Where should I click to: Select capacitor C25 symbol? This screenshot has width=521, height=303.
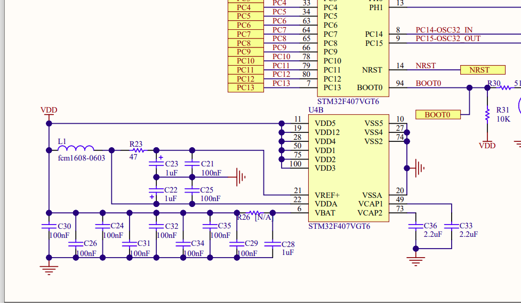[x=192, y=190]
